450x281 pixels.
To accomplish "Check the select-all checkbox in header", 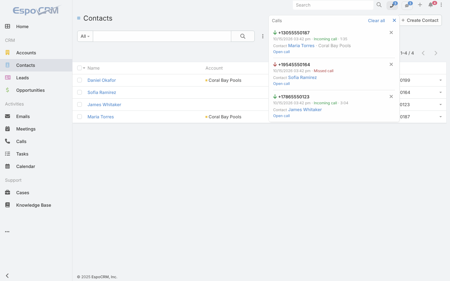I will [x=79, y=68].
